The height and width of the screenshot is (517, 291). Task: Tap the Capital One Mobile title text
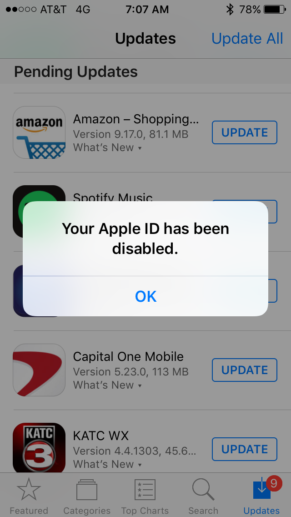(x=128, y=356)
